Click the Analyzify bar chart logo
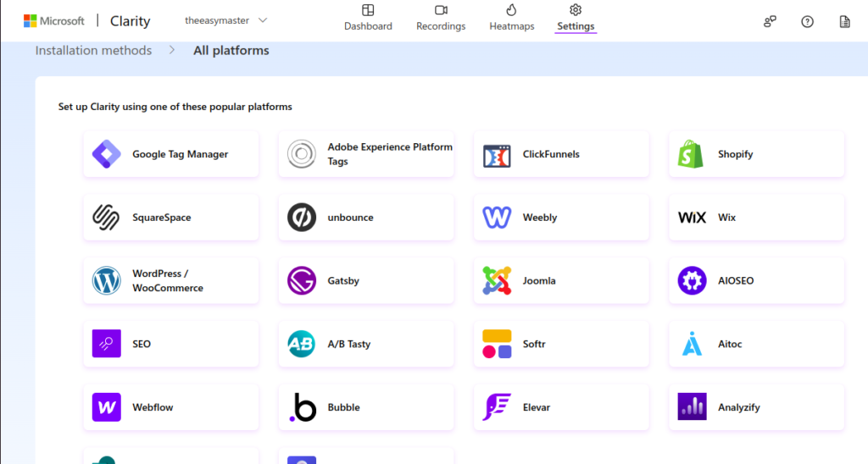The image size is (868, 464). (692, 407)
